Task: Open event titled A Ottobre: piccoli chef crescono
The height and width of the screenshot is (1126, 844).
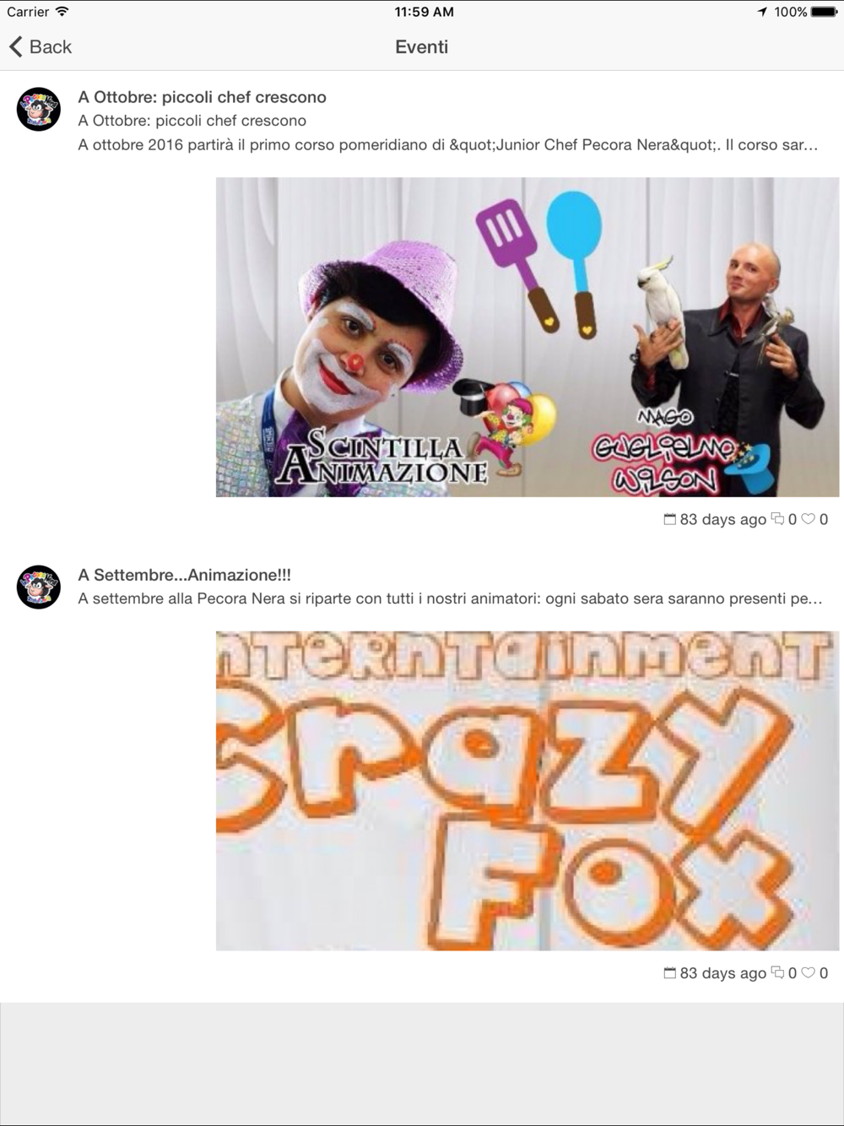Action: (x=202, y=97)
